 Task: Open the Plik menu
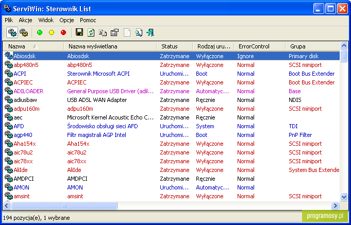pyautogui.click(x=9, y=20)
